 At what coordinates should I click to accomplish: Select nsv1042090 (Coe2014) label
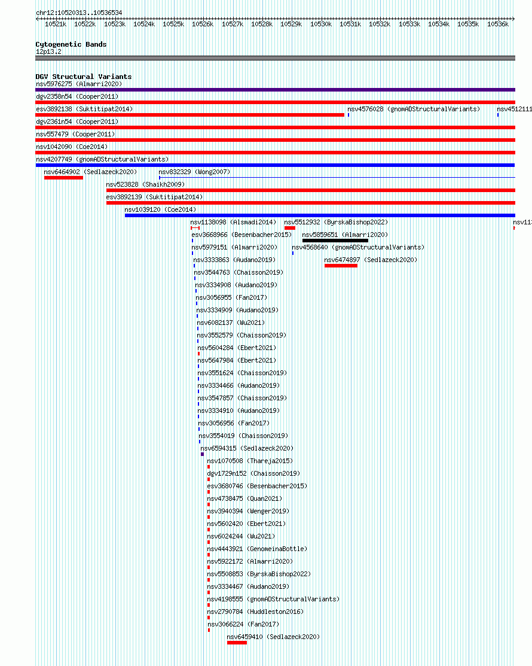click(x=72, y=147)
